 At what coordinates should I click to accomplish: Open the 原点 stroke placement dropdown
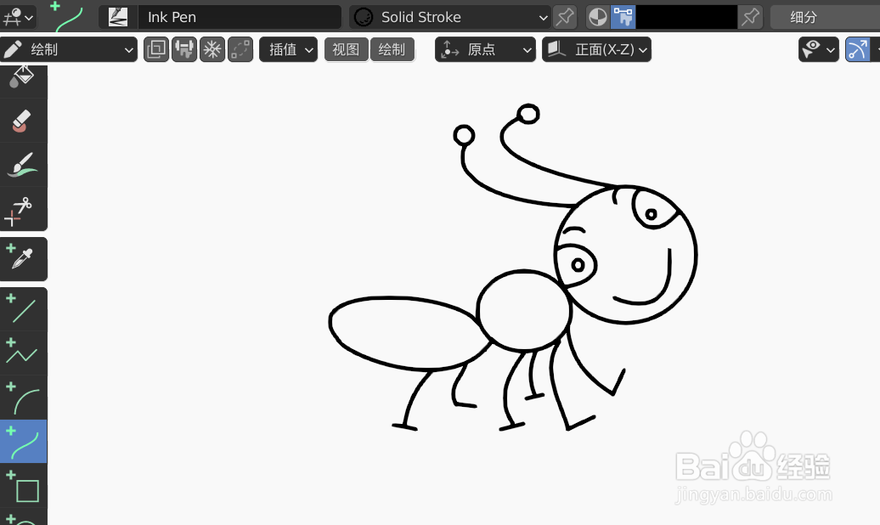pyautogui.click(x=486, y=49)
